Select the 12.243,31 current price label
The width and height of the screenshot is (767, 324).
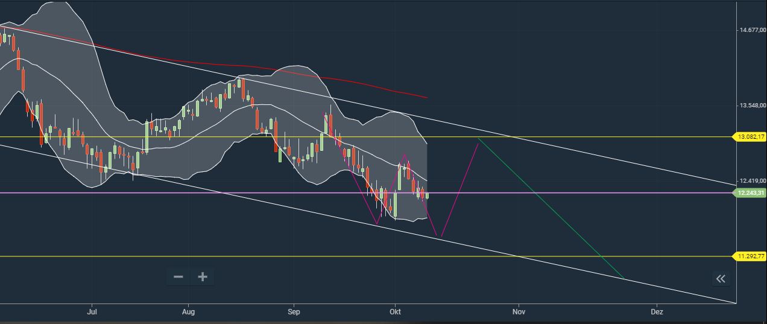tap(749, 193)
